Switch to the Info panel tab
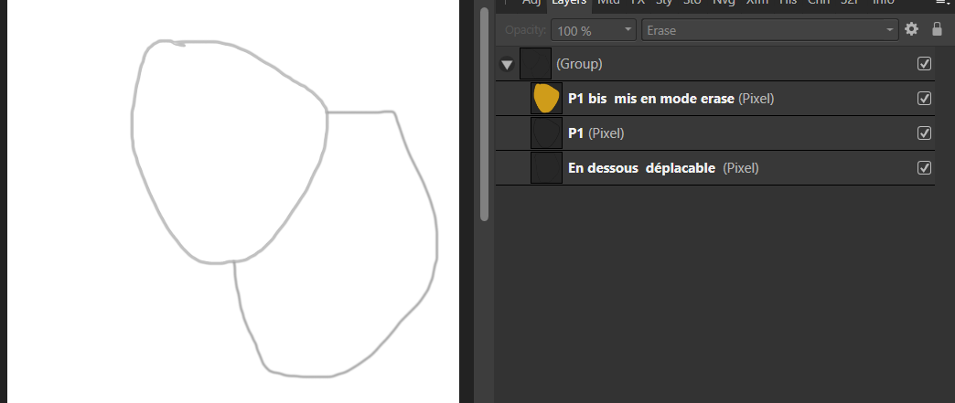 [883, 3]
